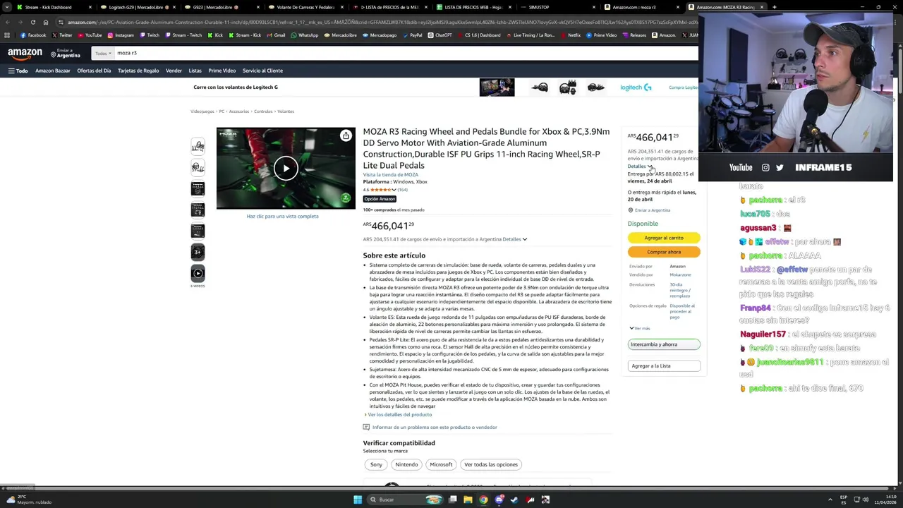Play the MOZA R3 product video
The image size is (903, 508).
(286, 168)
